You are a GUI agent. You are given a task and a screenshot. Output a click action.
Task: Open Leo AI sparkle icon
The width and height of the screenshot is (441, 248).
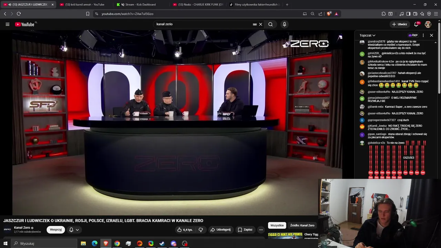tap(422, 14)
